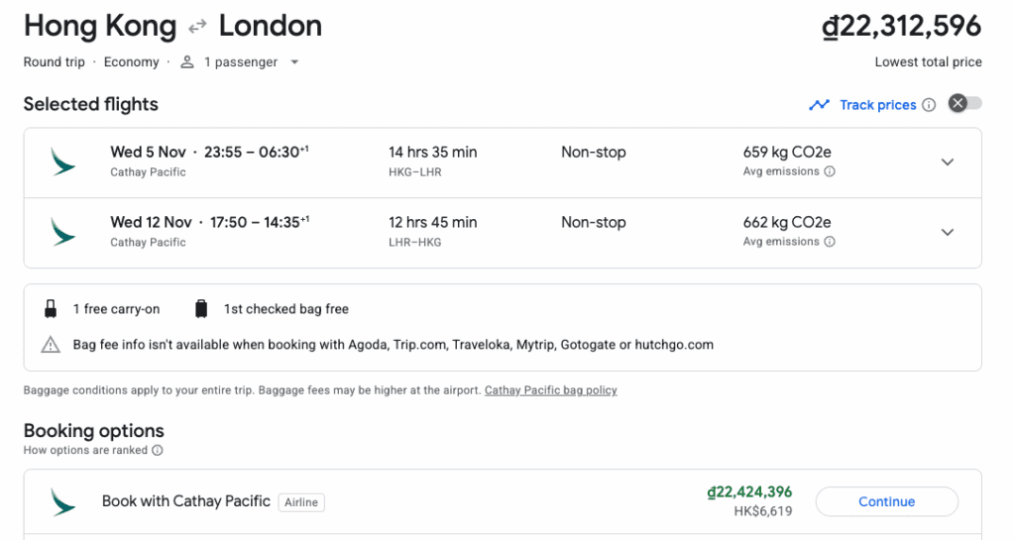Click info icon beside 662 kg emissions
Image resolution: width=1015 pixels, height=540 pixels.
click(830, 242)
